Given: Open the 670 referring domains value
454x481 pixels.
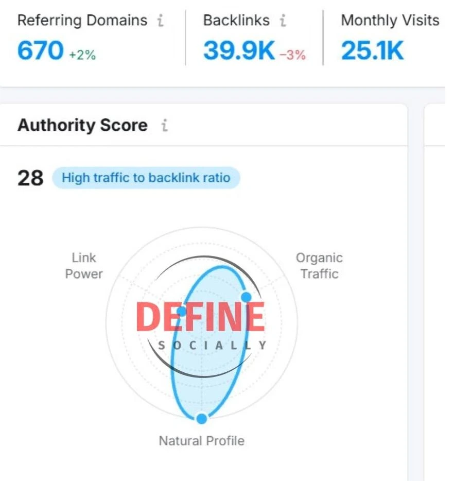Looking at the screenshot, I should pos(41,50).
